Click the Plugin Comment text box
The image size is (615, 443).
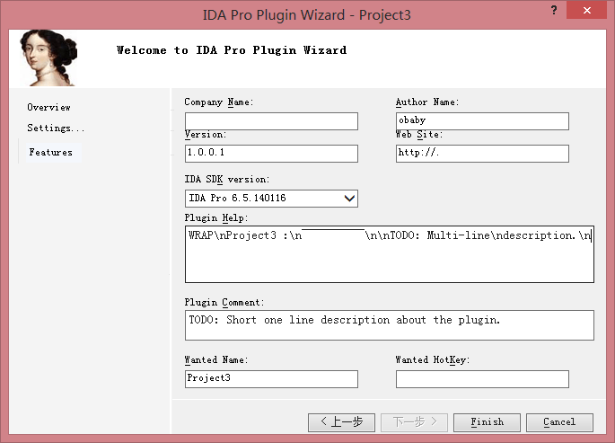390,325
